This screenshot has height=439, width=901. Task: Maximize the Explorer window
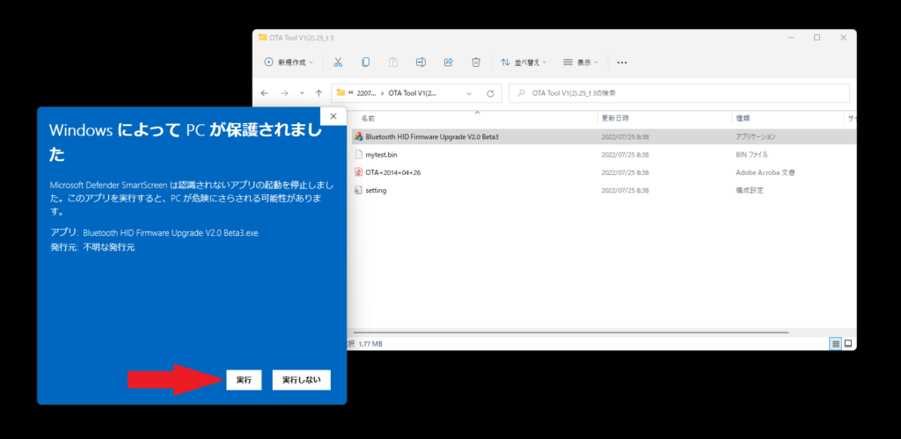click(x=817, y=37)
